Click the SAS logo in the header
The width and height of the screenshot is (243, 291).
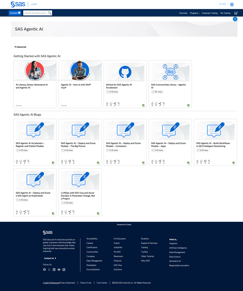(x=18, y=4)
